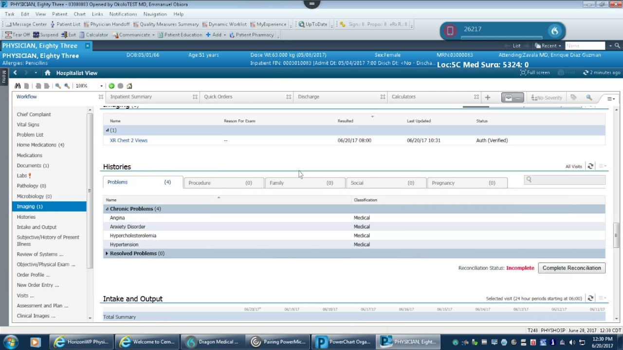Open Windows Start button
Viewport: 623px width, 350px height.
[x=10, y=342]
